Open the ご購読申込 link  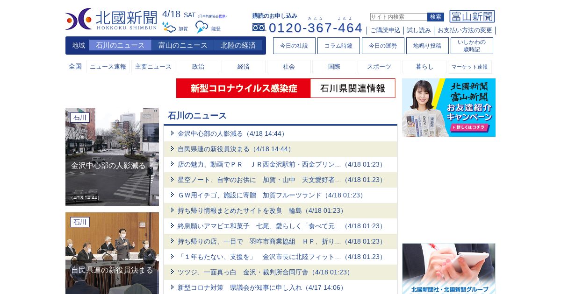(x=385, y=30)
